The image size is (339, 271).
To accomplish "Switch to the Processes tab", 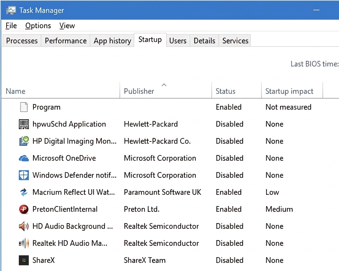I will [x=22, y=41].
